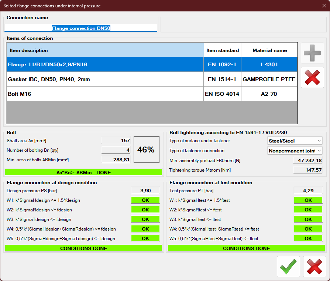Edit the connection name field
This screenshot has height=281, width=330.
(x=81, y=28)
